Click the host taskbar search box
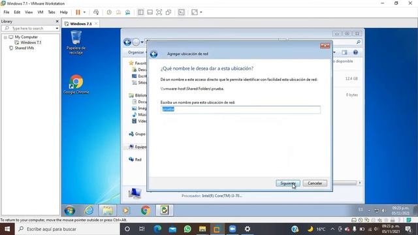418x235 pixels. pos(67,229)
